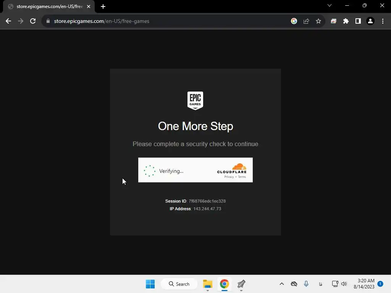Open network settings tray icon

click(335, 284)
